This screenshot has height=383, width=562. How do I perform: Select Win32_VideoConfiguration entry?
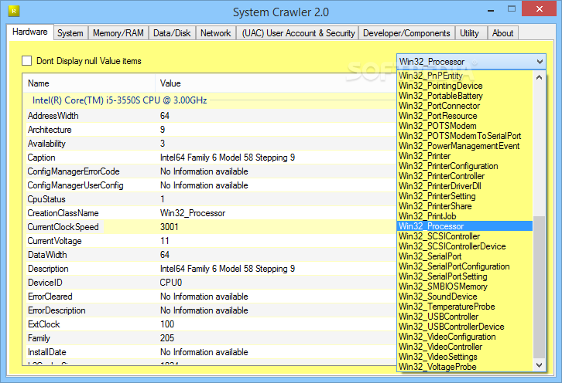click(x=465, y=336)
